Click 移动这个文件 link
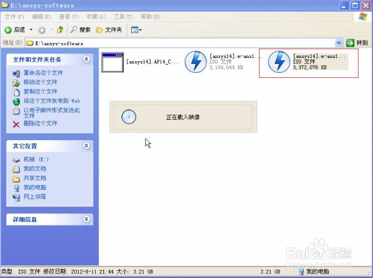The image size is (373, 278). click(40, 82)
